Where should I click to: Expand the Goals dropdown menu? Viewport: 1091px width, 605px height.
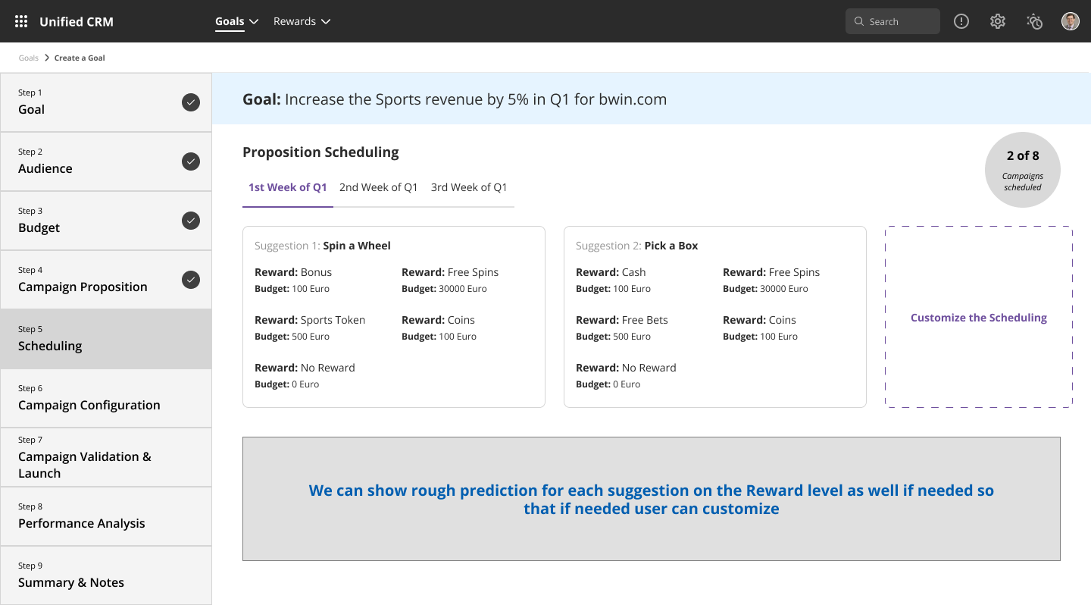[x=236, y=21]
